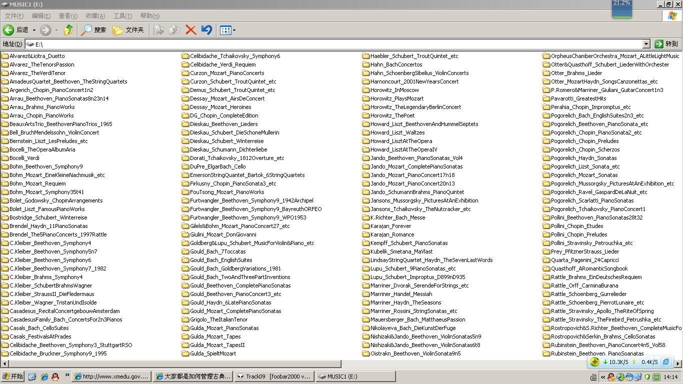Open the Back button history dropdown arrow

pyautogui.click(x=34, y=30)
